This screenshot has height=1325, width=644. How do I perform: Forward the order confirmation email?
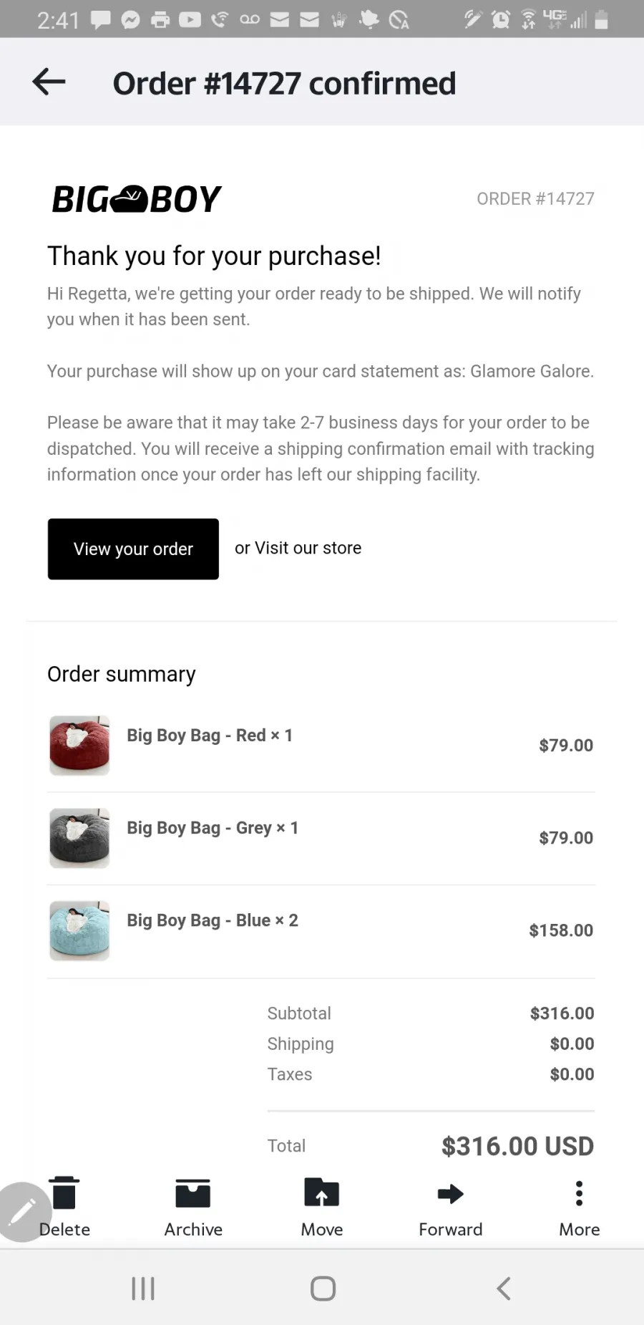[x=451, y=1208]
